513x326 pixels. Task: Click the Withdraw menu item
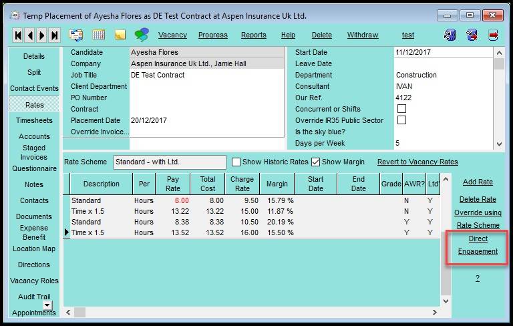[363, 35]
